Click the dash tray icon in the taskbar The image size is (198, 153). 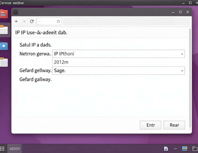[x=175, y=149]
